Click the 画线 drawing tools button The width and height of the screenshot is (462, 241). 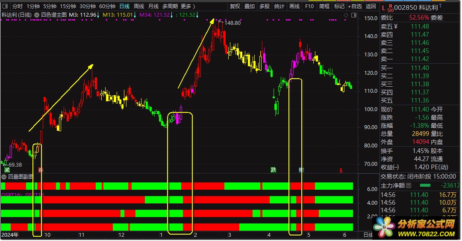tap(294, 6)
